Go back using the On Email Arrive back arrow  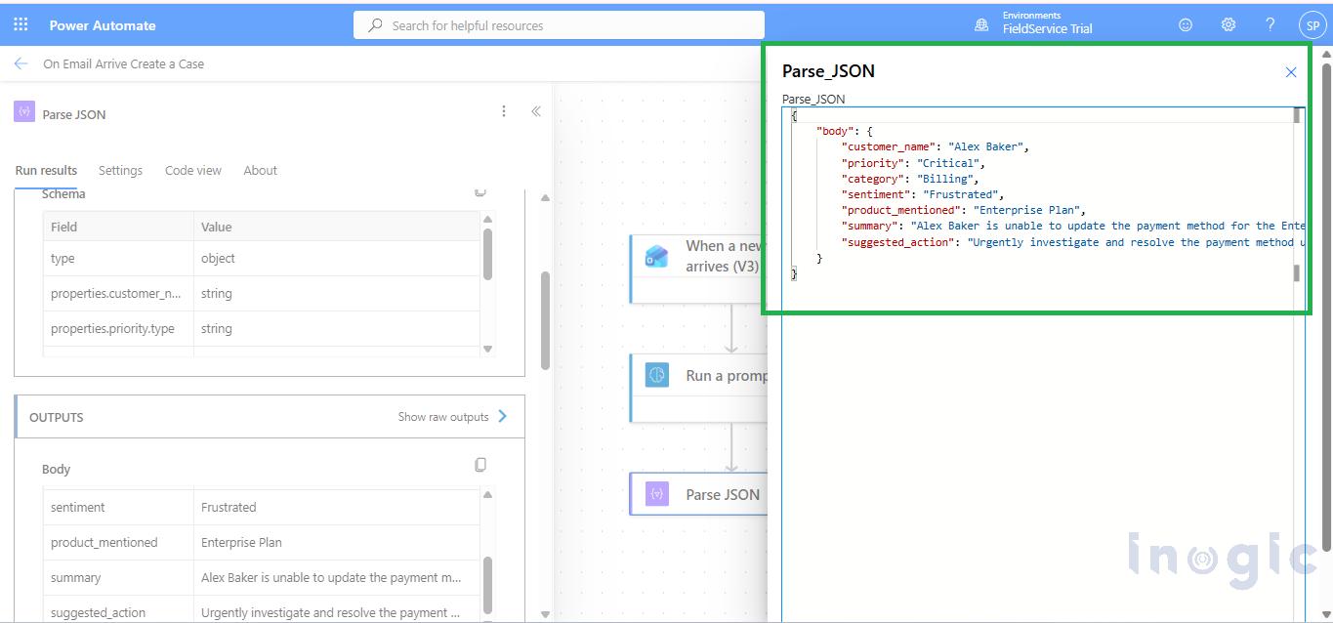(20, 62)
